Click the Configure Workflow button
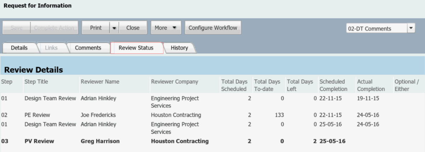425x152 pixels. 213,28
